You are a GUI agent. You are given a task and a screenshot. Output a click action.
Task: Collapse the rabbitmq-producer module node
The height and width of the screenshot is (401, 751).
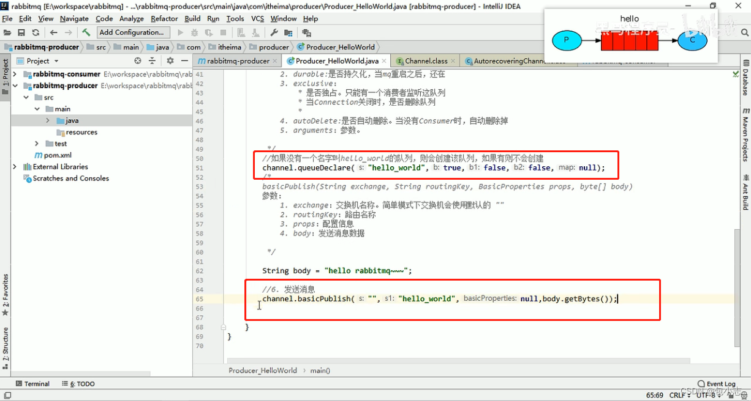(15, 86)
